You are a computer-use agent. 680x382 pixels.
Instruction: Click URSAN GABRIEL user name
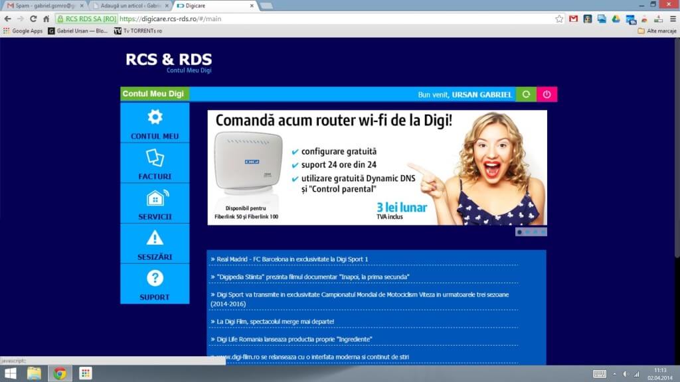[x=482, y=94]
